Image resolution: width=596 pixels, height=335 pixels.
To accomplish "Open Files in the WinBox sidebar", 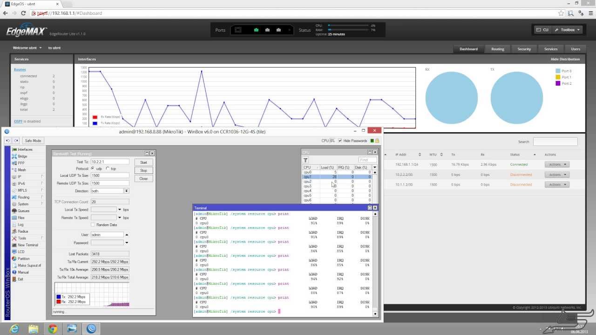I will click(21, 218).
